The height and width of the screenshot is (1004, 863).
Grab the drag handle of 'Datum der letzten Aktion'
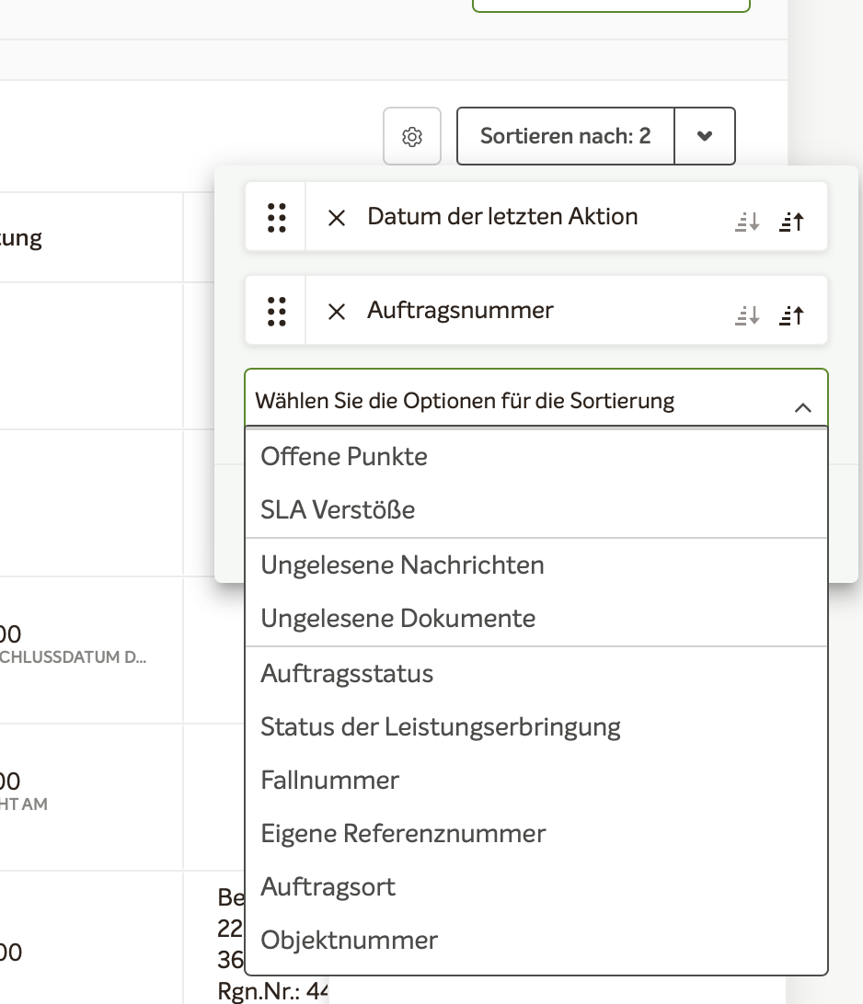(276, 217)
